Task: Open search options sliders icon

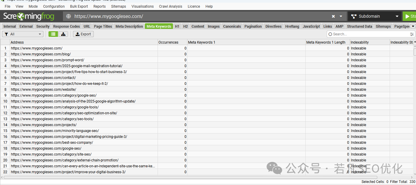Action: (412, 34)
